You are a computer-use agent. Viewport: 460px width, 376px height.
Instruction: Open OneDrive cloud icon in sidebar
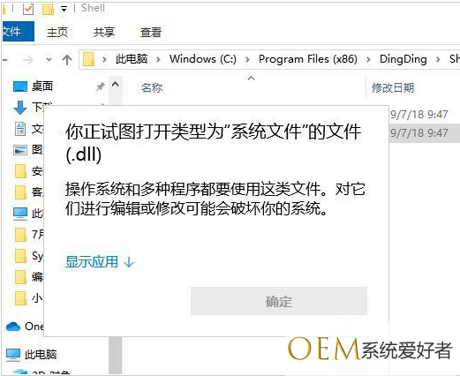point(13,327)
